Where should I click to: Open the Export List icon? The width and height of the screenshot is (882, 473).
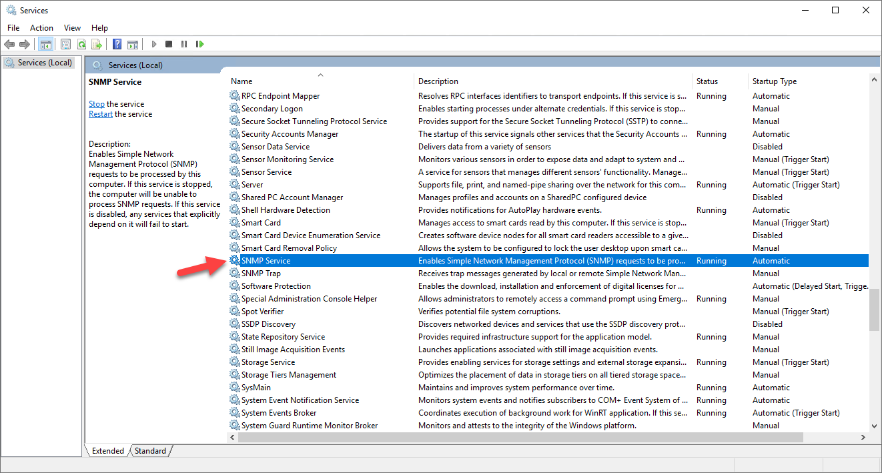click(97, 44)
